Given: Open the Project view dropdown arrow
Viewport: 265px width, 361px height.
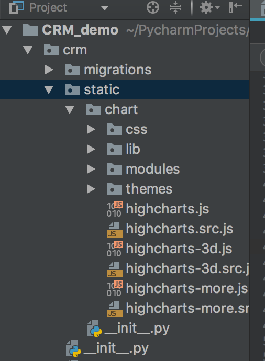Looking at the screenshot, I should point(105,8).
